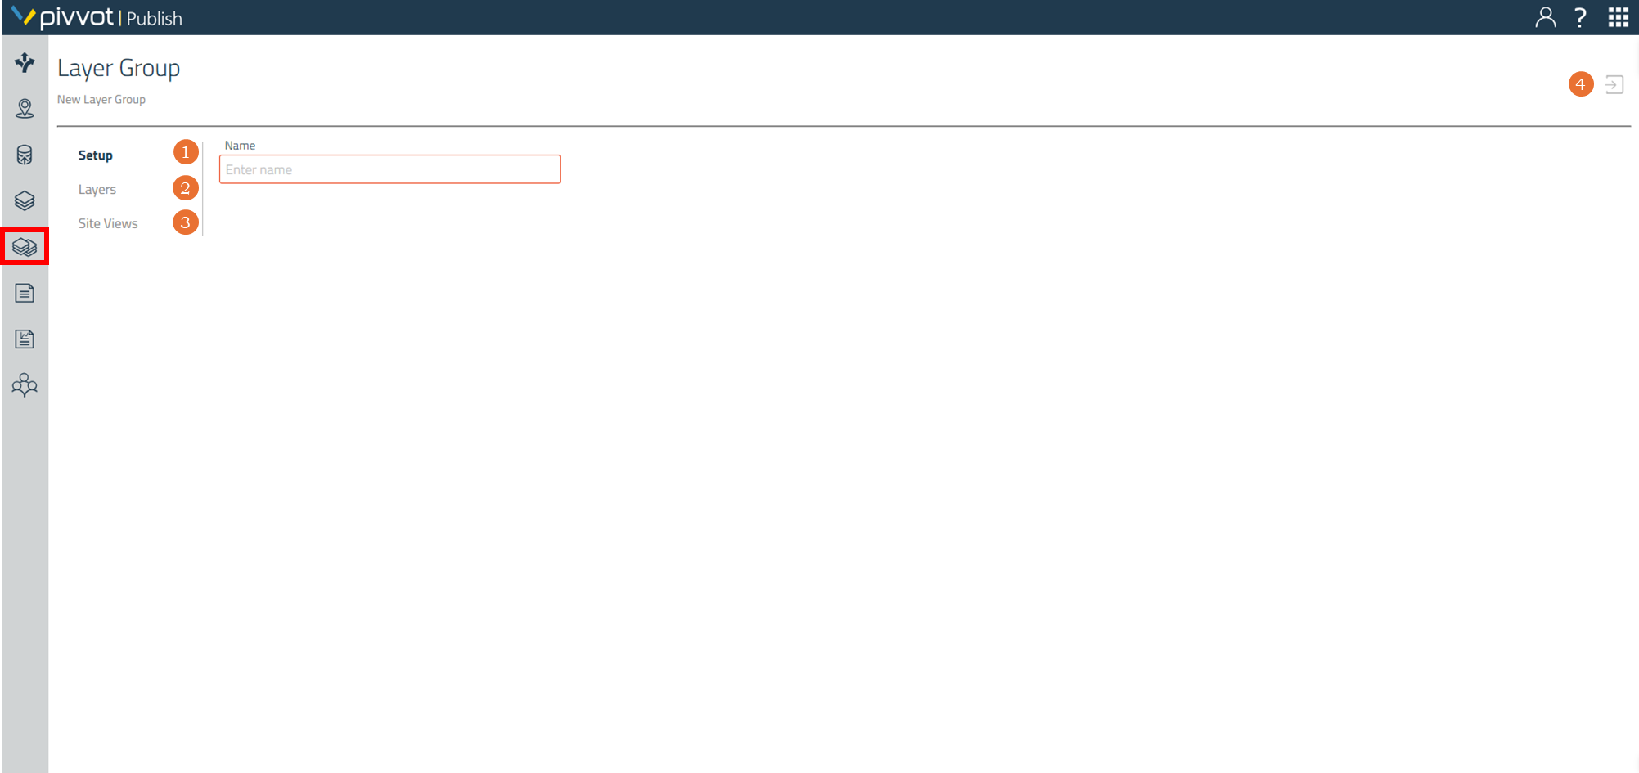The image size is (1639, 773).
Task: Open the user profile icon
Action: [1545, 17]
